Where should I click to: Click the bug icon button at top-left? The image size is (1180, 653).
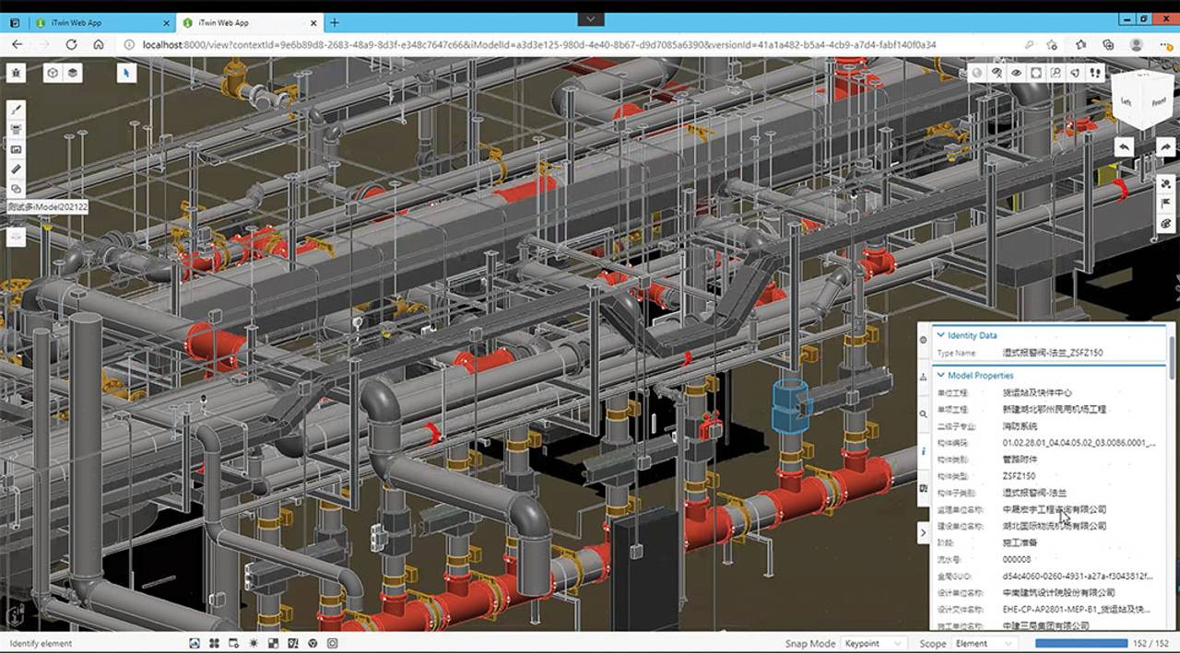point(16,73)
